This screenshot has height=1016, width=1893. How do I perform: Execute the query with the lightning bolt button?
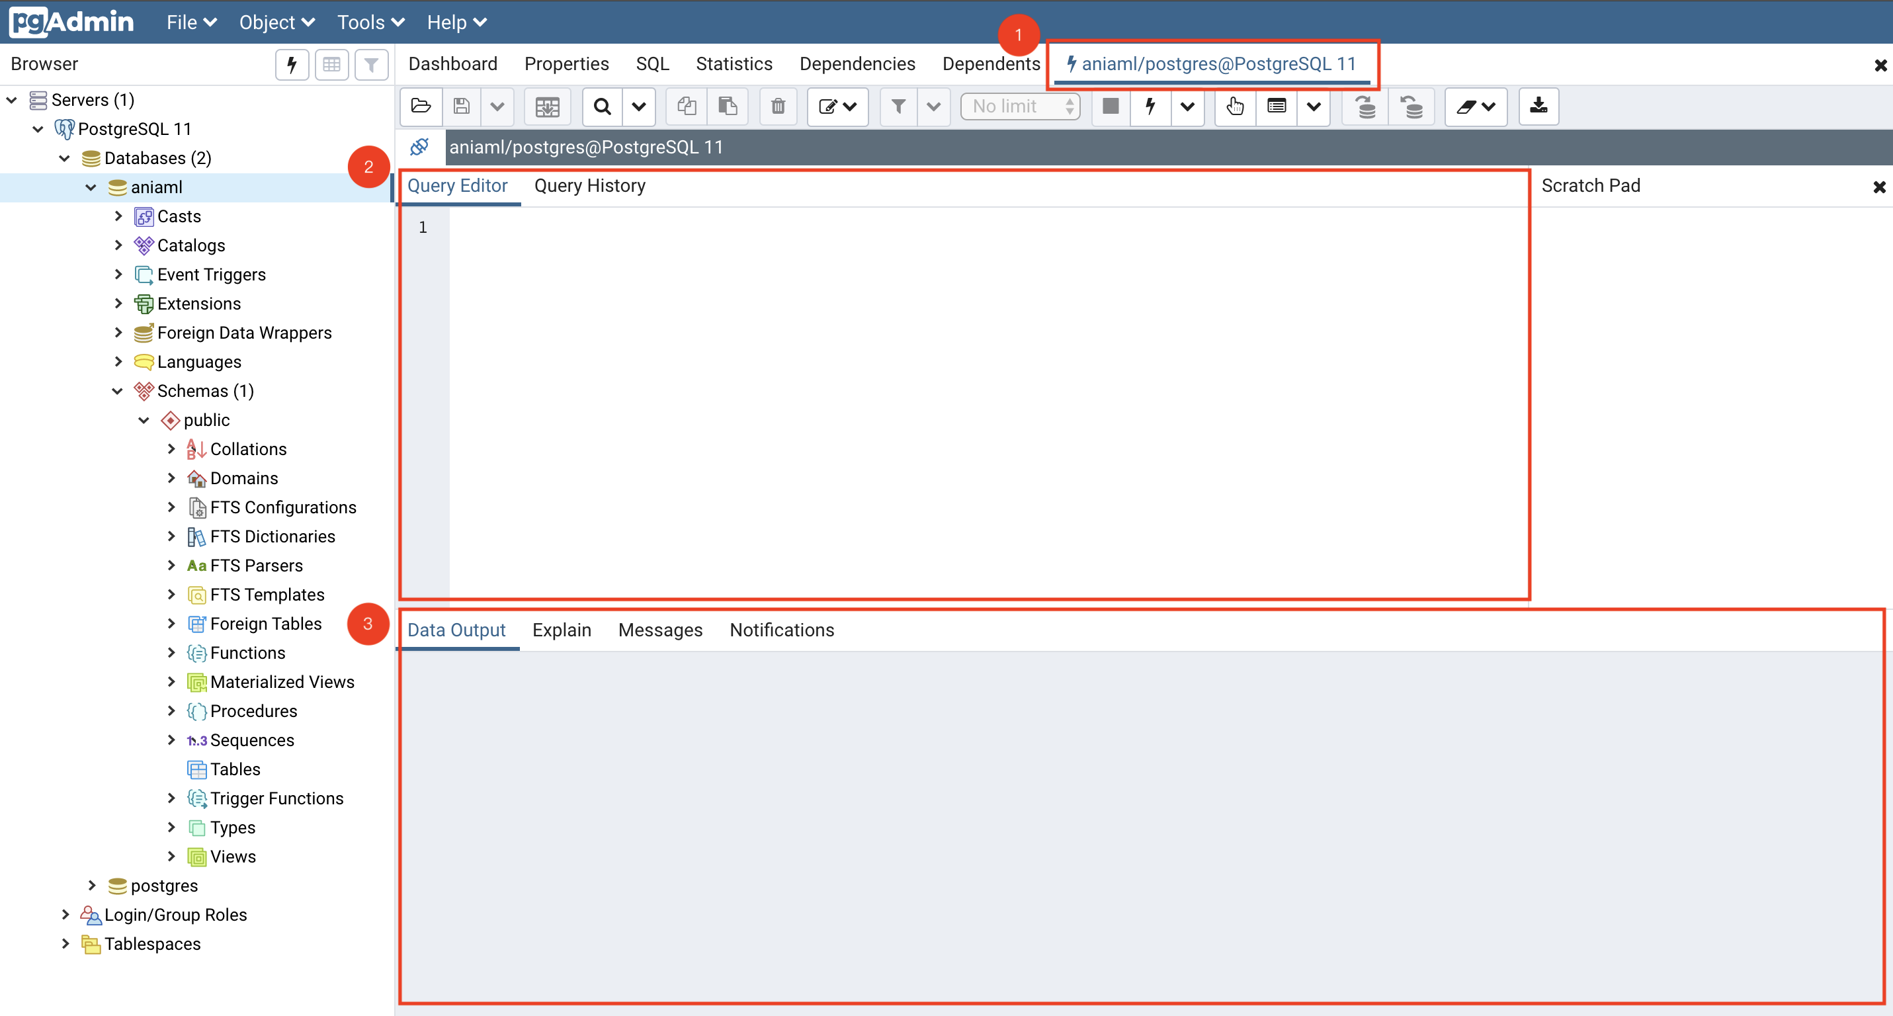tap(1150, 106)
